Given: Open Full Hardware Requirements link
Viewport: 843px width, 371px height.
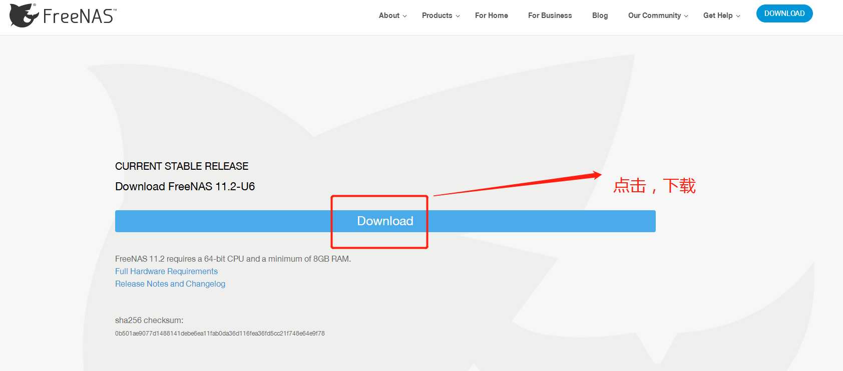Looking at the screenshot, I should click(x=166, y=271).
